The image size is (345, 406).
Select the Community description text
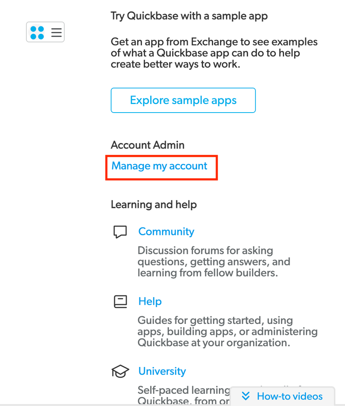[214, 261]
